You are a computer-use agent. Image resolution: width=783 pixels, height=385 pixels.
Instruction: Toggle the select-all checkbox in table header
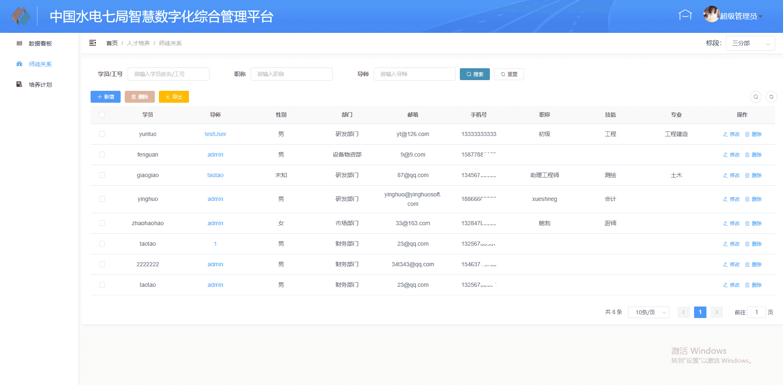point(102,115)
